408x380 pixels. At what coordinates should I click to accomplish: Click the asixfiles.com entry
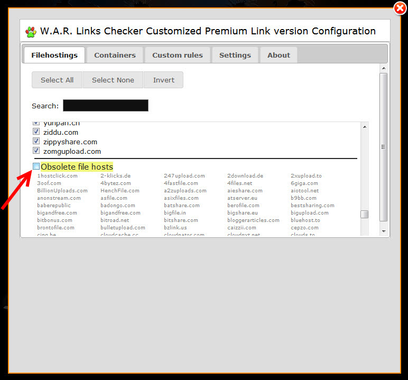pyautogui.click(x=181, y=198)
